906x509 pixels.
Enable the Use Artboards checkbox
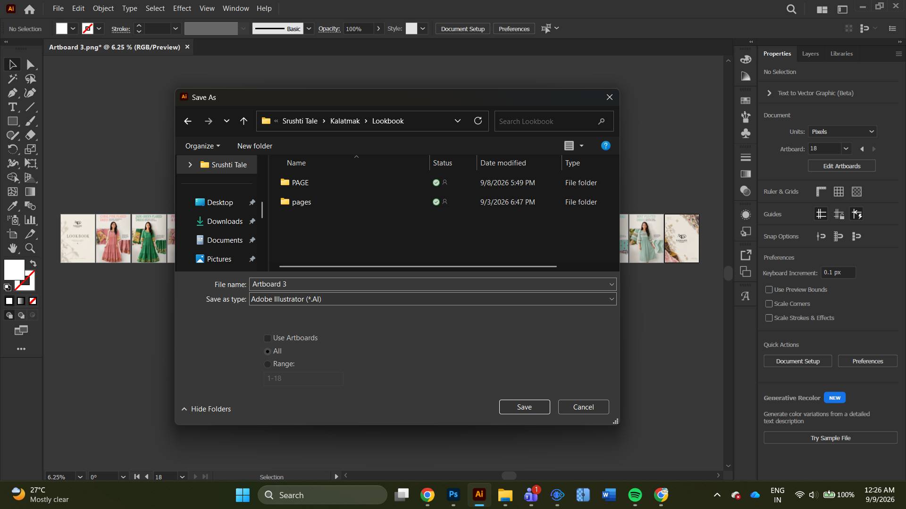click(268, 338)
